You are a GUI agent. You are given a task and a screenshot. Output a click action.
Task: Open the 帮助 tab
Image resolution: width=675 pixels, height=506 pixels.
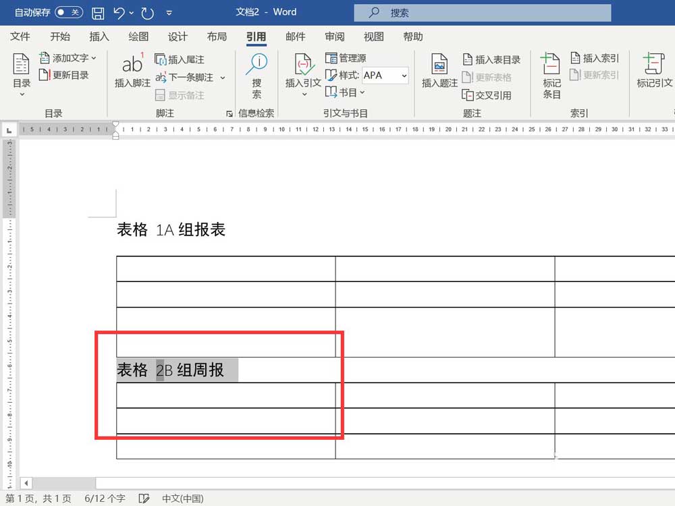click(x=413, y=36)
